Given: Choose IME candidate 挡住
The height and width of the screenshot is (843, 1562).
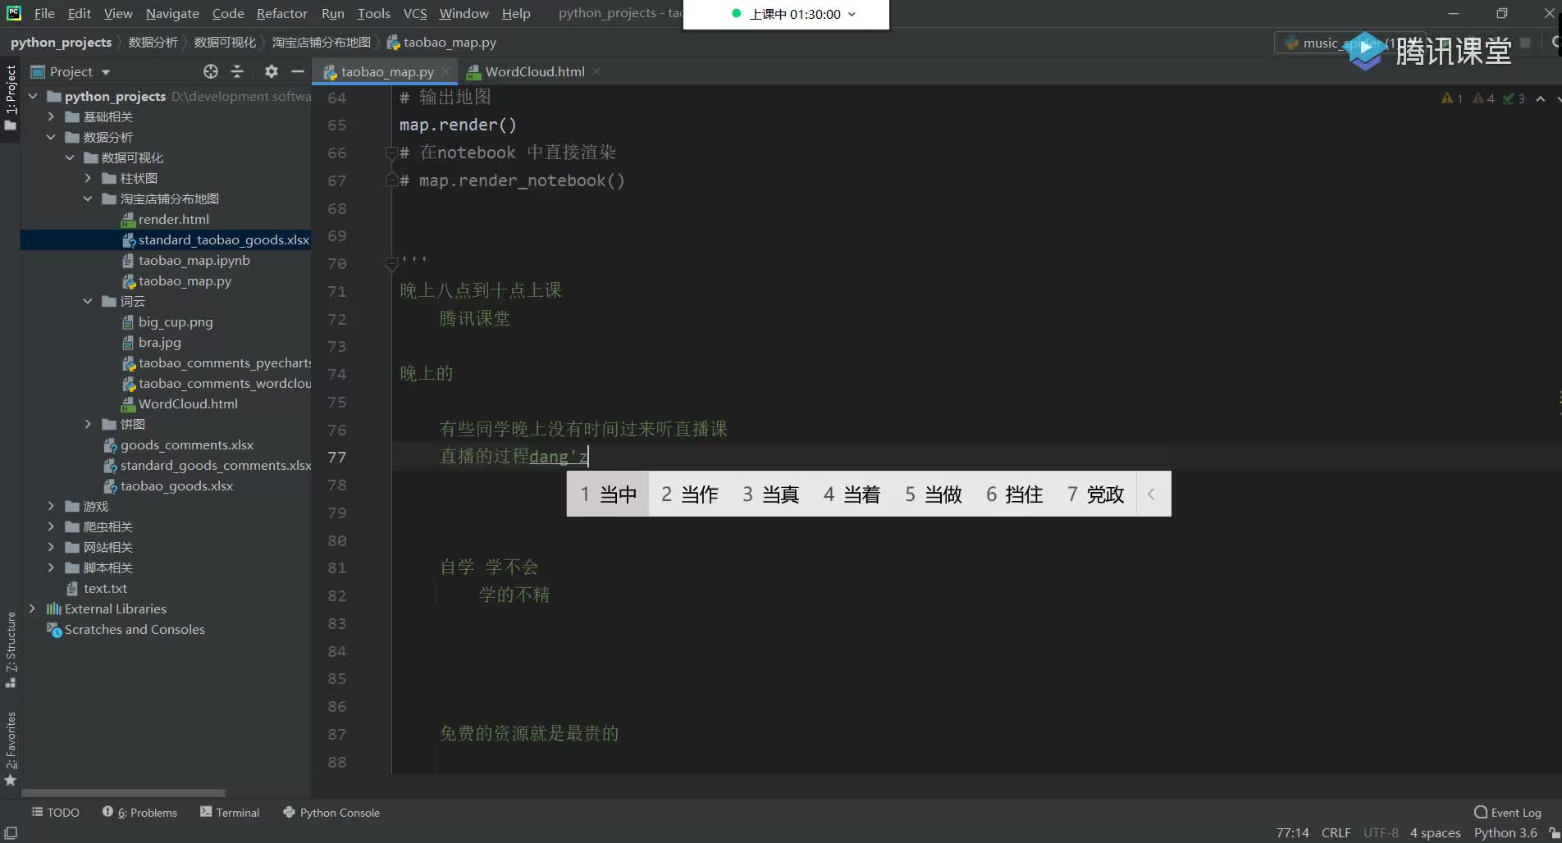Looking at the screenshot, I should coord(1014,494).
